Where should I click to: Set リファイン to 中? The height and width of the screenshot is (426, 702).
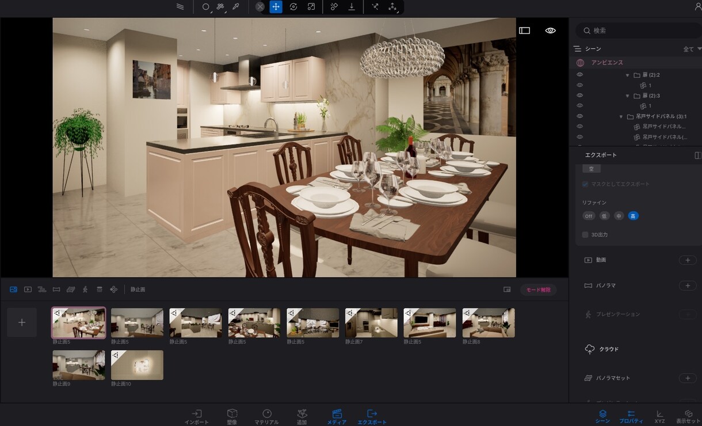(619, 216)
